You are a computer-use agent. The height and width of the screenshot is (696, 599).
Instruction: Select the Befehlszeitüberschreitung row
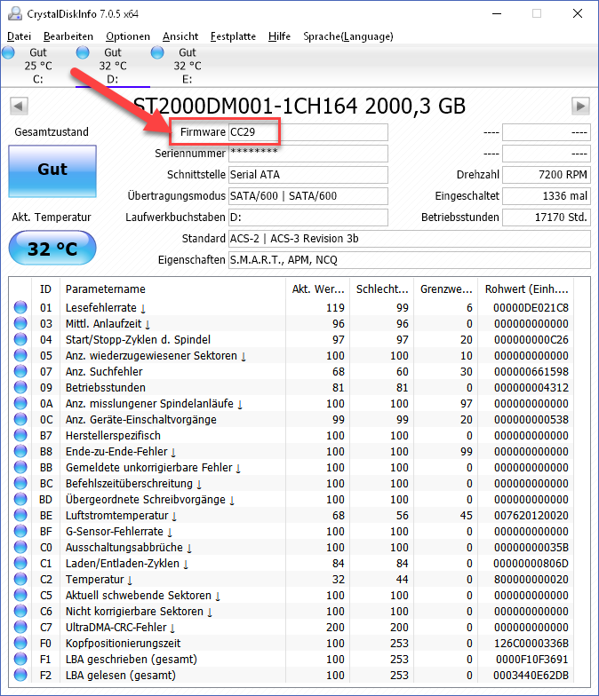pyautogui.click(x=292, y=483)
